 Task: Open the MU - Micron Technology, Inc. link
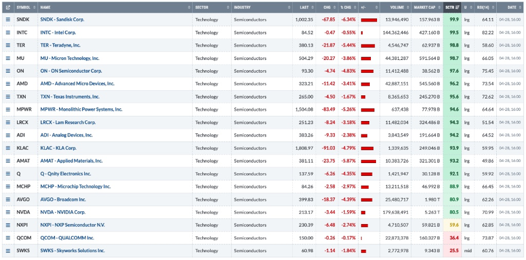[70, 58]
